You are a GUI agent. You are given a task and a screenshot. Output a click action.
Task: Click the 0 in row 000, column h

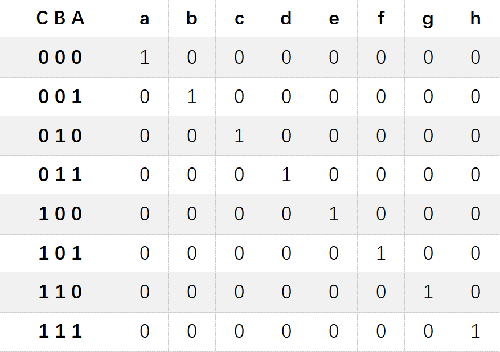pyautogui.click(x=475, y=58)
